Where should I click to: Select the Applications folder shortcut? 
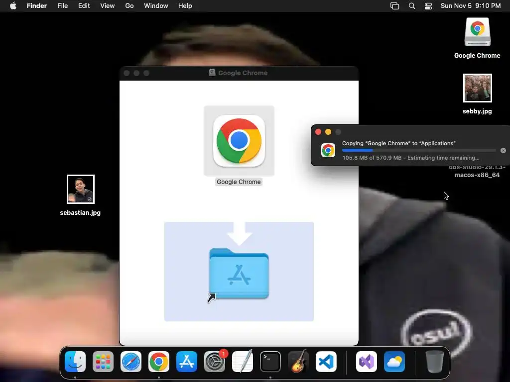239,274
